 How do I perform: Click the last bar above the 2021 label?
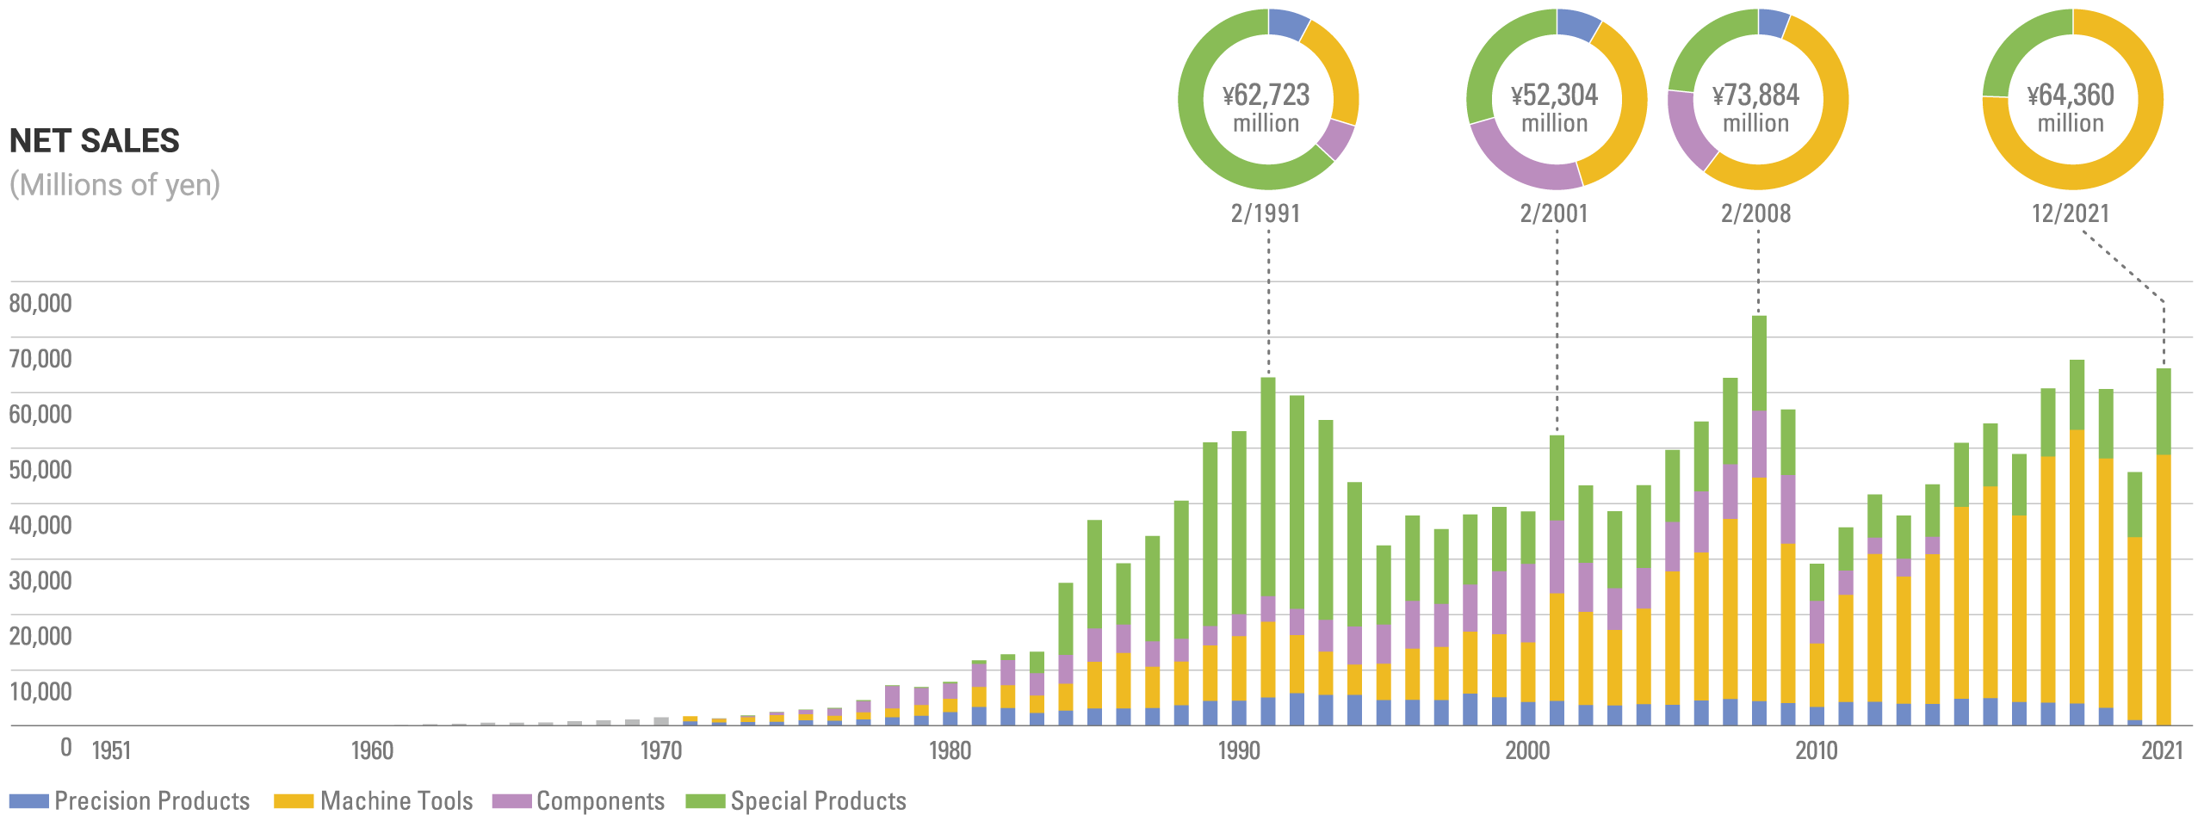(x=2164, y=547)
